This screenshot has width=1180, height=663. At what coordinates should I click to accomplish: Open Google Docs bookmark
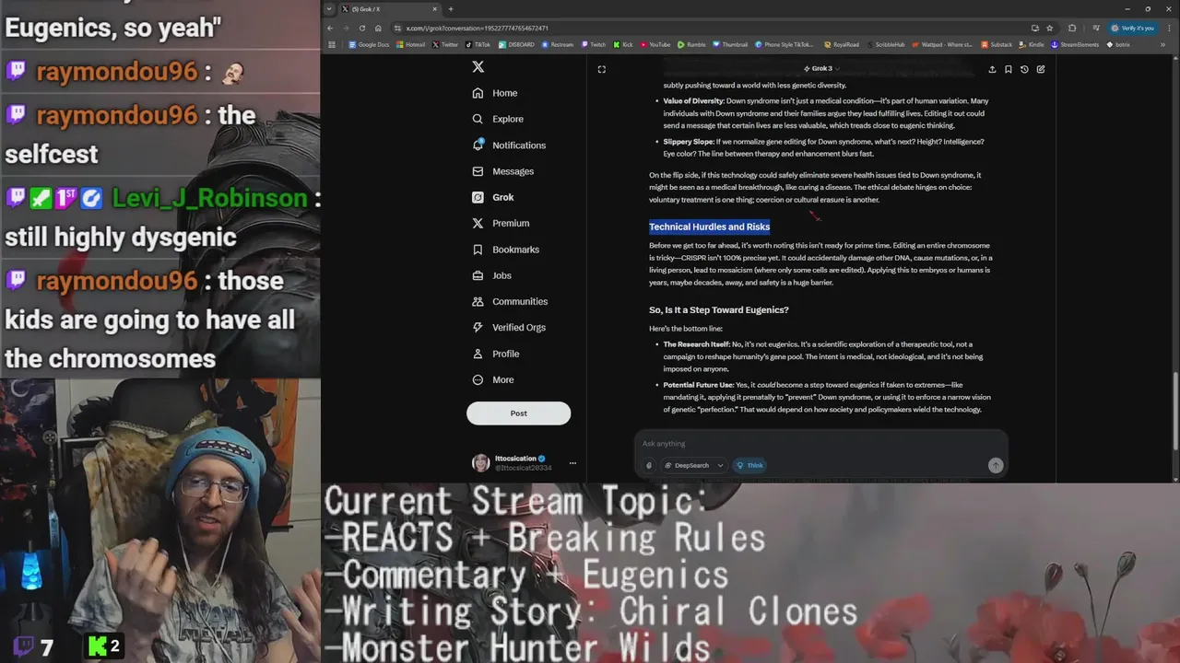pos(369,44)
